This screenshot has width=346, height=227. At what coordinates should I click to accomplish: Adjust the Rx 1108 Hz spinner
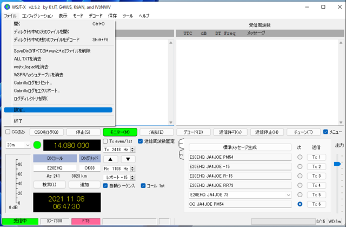coord(132,168)
